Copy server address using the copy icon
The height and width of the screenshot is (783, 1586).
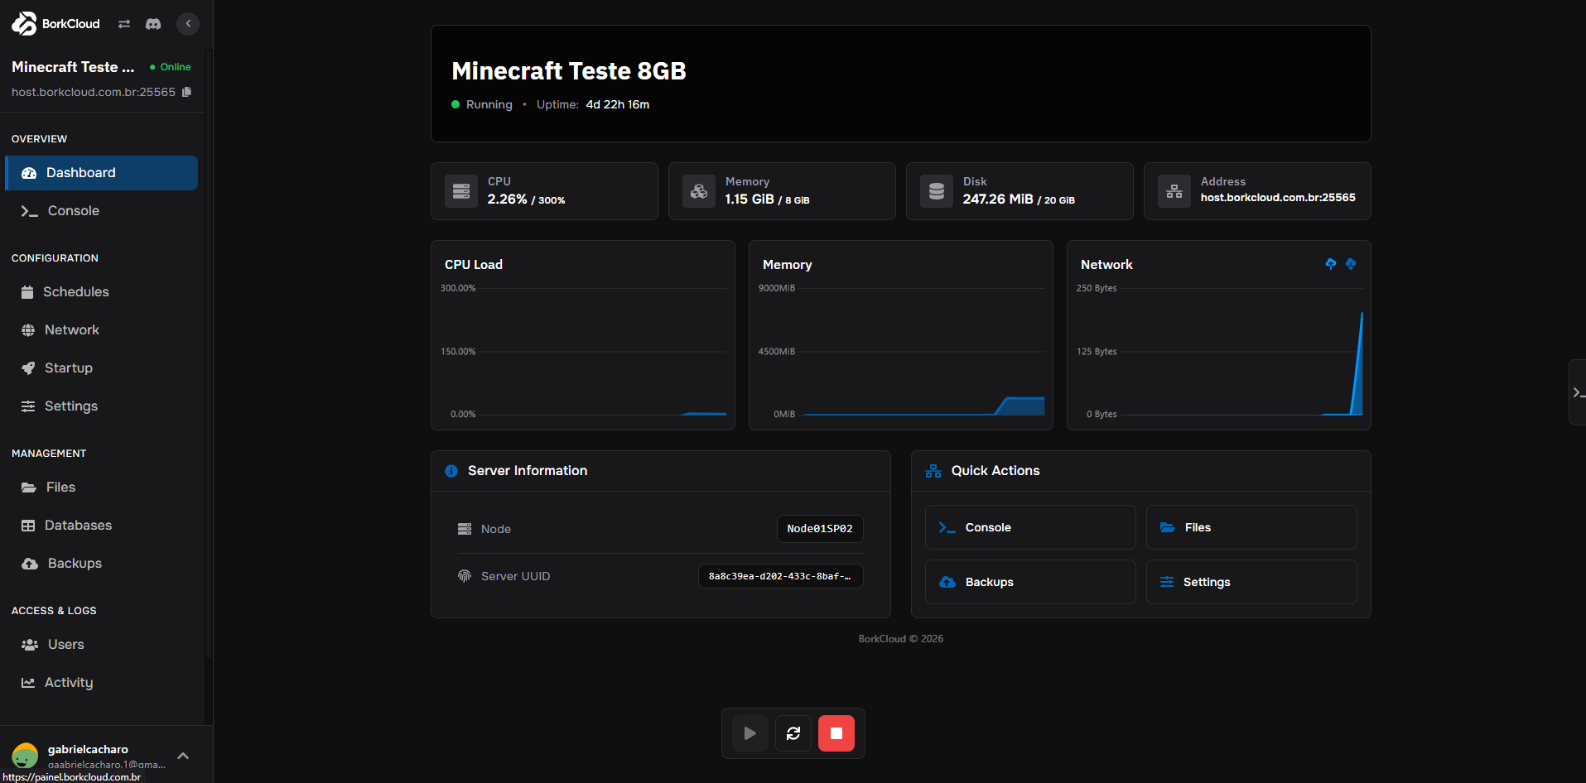(x=187, y=92)
